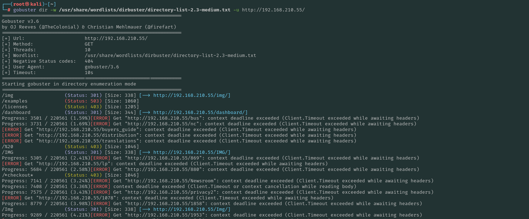Open the capitalized /Img/ redirect link

pos(192,209)
